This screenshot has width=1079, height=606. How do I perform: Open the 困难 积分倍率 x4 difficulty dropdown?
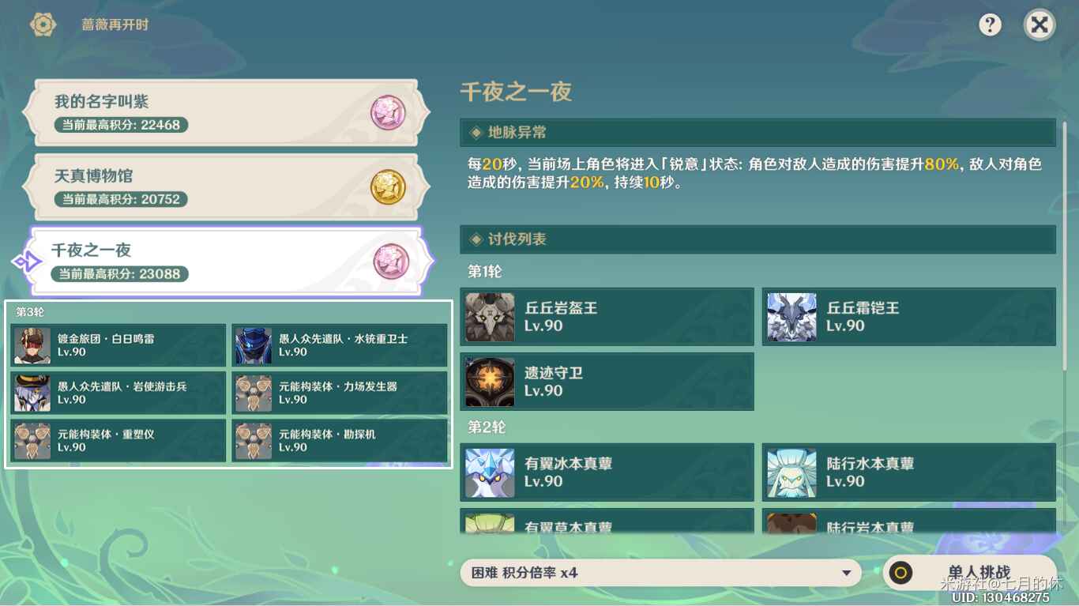pyautogui.click(x=660, y=573)
